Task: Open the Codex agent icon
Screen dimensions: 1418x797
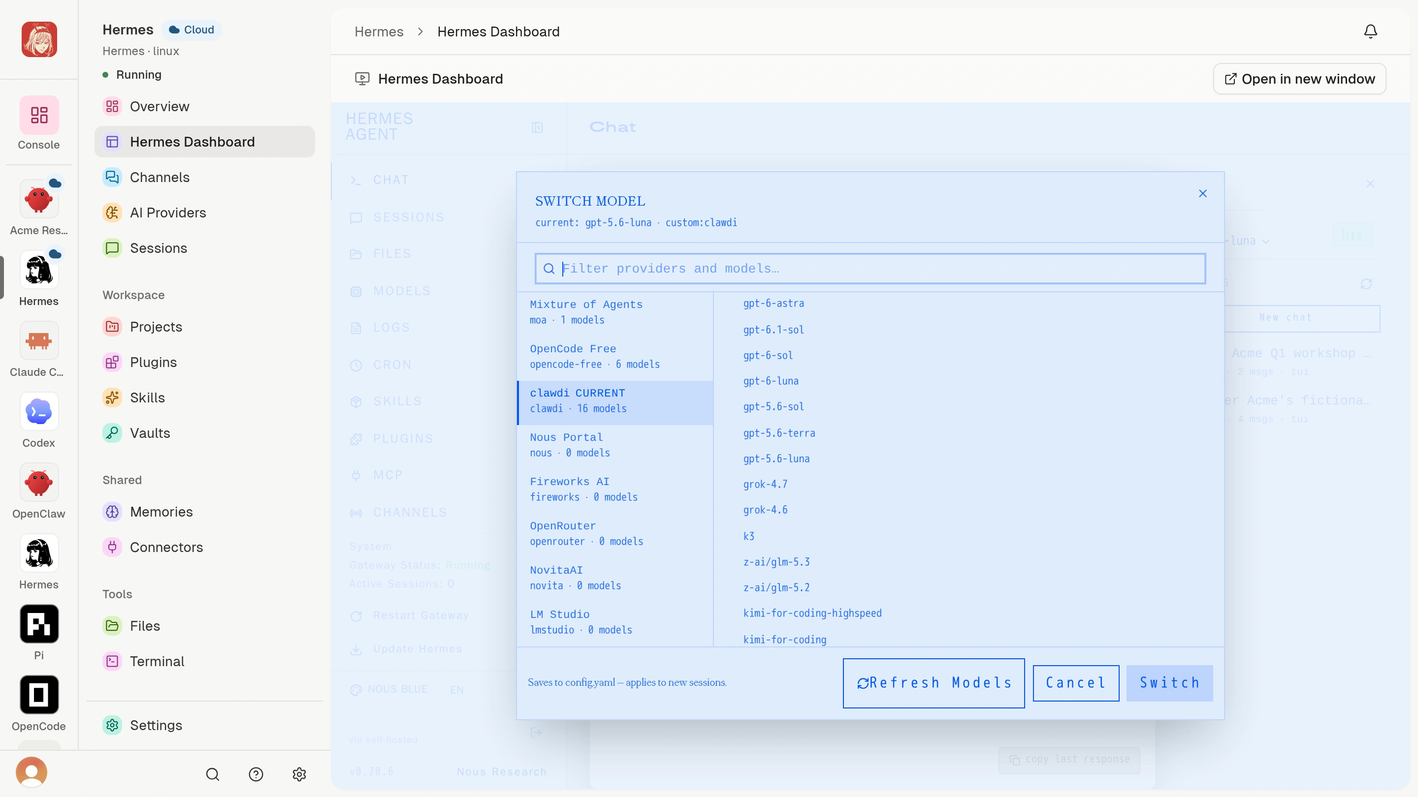Action: (x=39, y=411)
